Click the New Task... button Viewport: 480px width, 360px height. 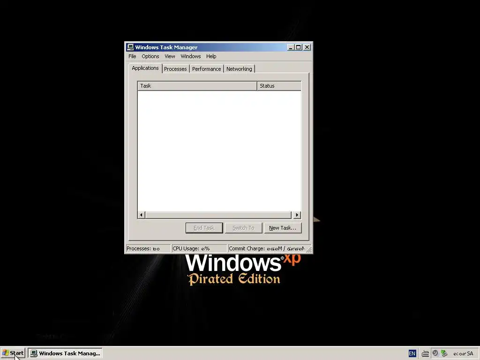283,228
